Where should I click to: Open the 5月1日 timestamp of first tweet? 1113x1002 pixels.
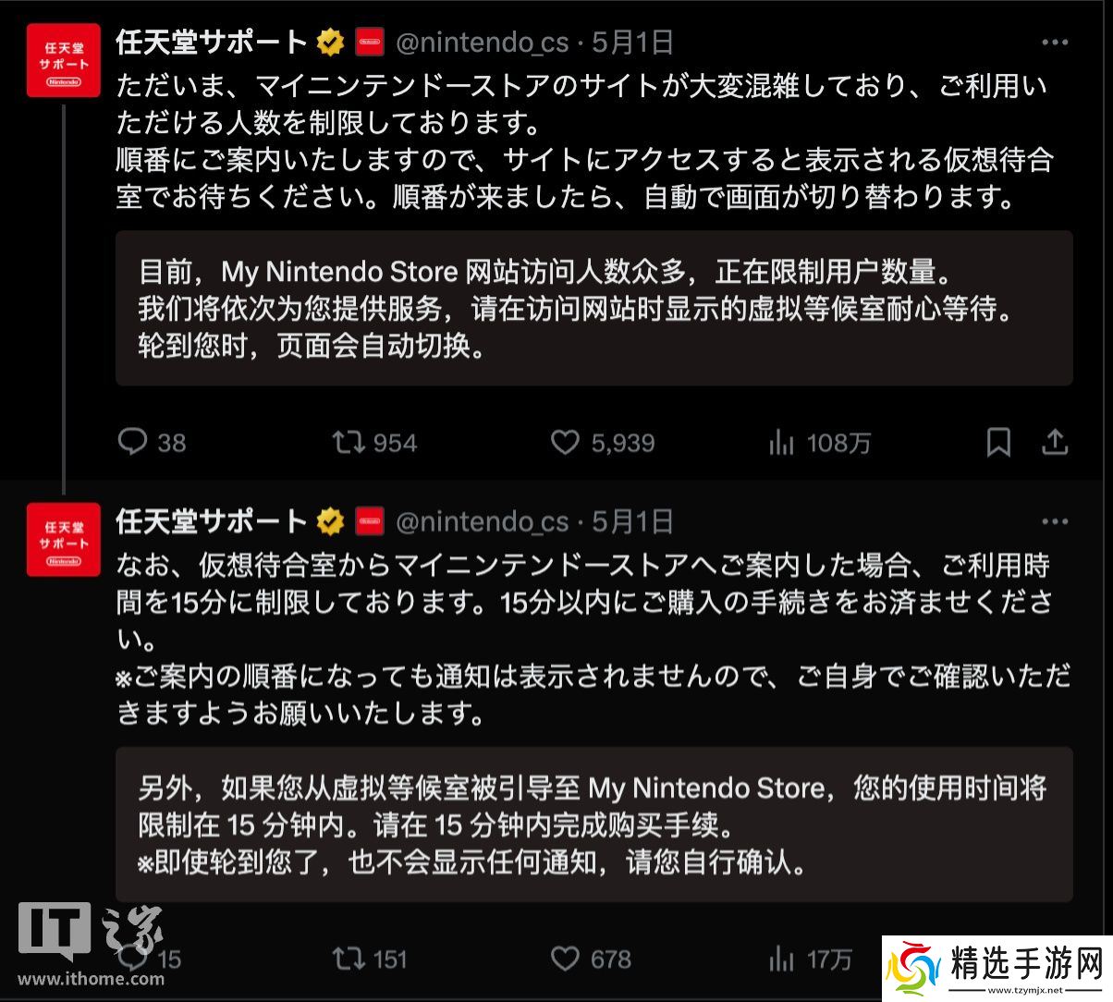pos(632,43)
